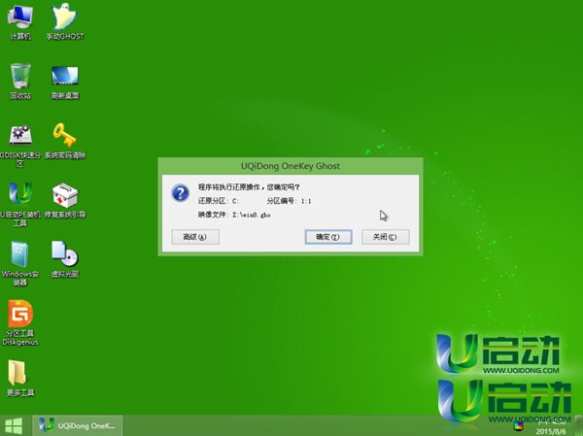Click the blue question mark dialog icon
The width and height of the screenshot is (583, 436).
tap(181, 193)
